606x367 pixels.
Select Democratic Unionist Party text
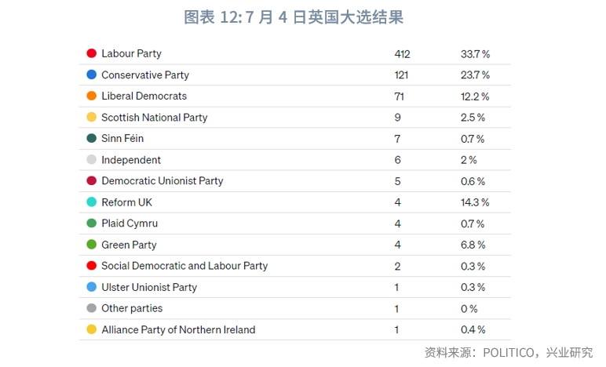pyautogui.click(x=162, y=181)
